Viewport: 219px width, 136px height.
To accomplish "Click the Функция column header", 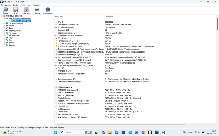I will point(59,16).
